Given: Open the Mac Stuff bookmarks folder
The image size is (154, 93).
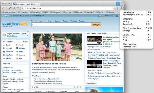Looking at the screenshot, I should [89, 12].
